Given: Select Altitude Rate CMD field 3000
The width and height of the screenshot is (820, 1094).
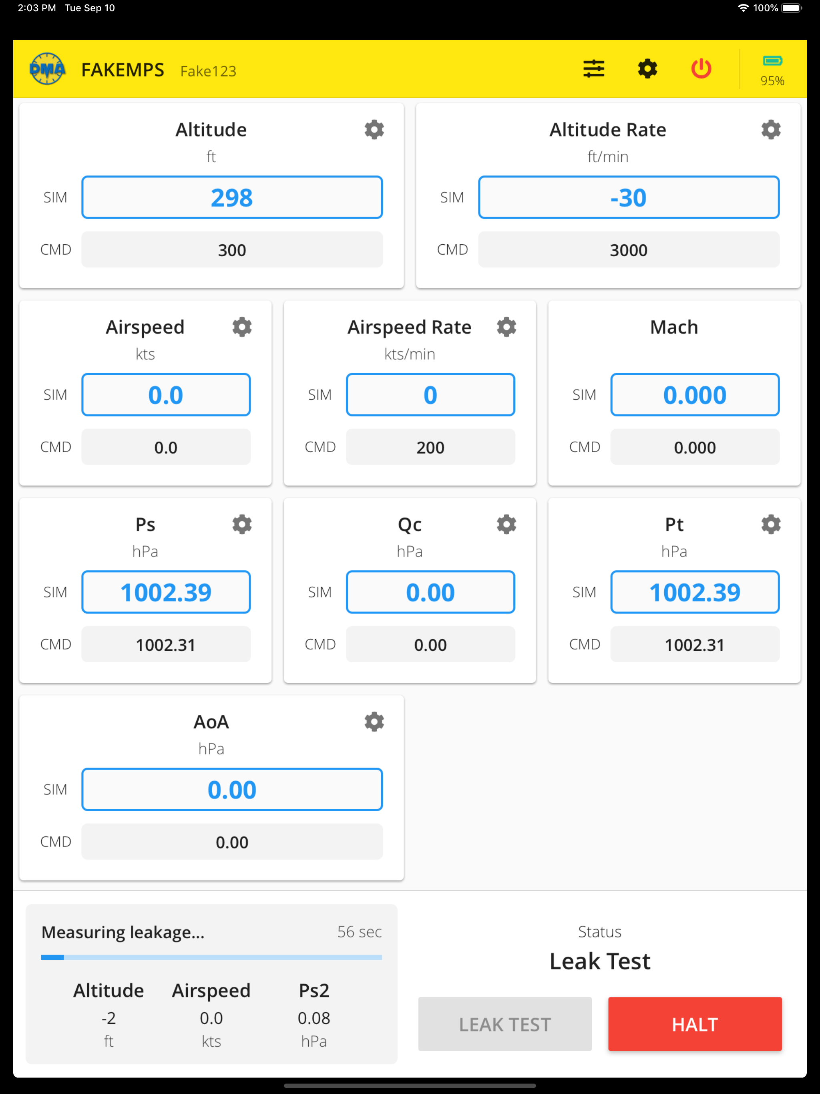Looking at the screenshot, I should point(629,250).
